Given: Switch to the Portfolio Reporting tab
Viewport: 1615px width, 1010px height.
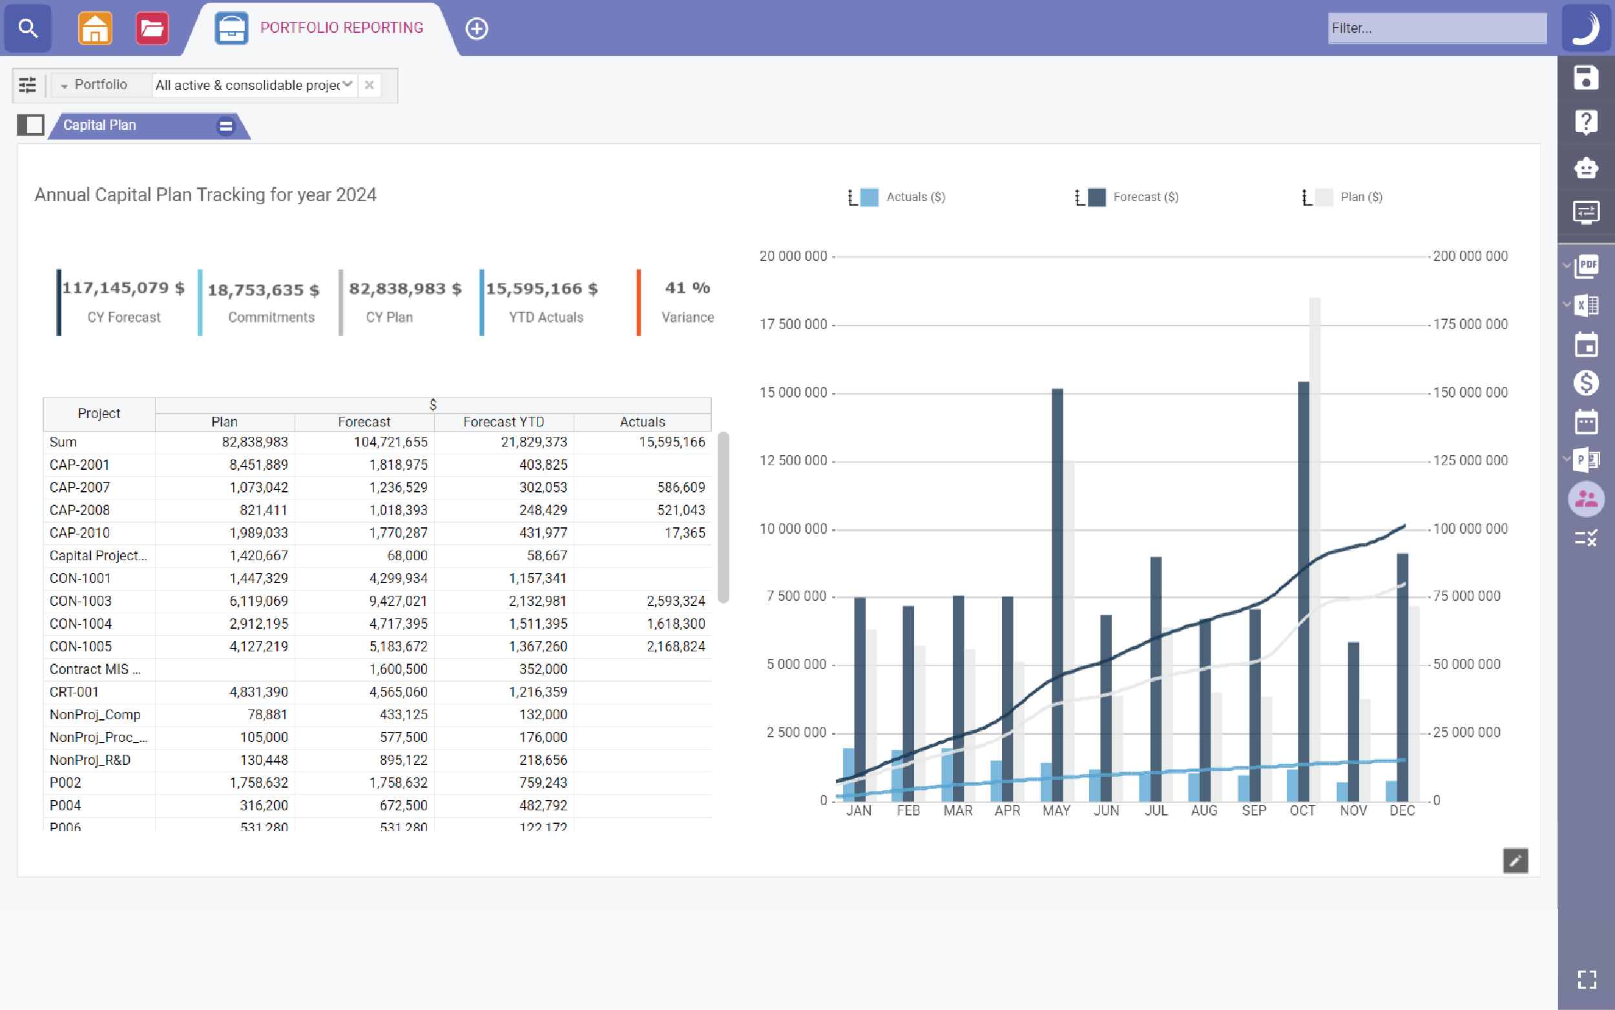Looking at the screenshot, I should point(340,28).
